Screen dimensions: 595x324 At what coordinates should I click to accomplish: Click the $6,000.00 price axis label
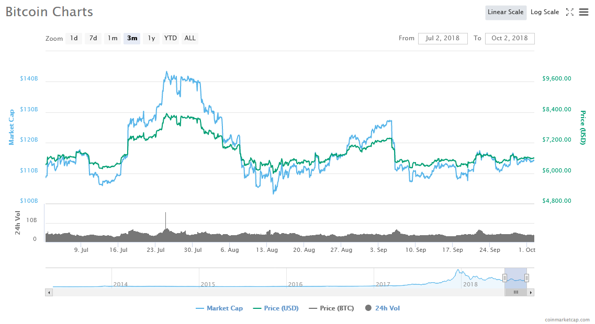click(557, 170)
